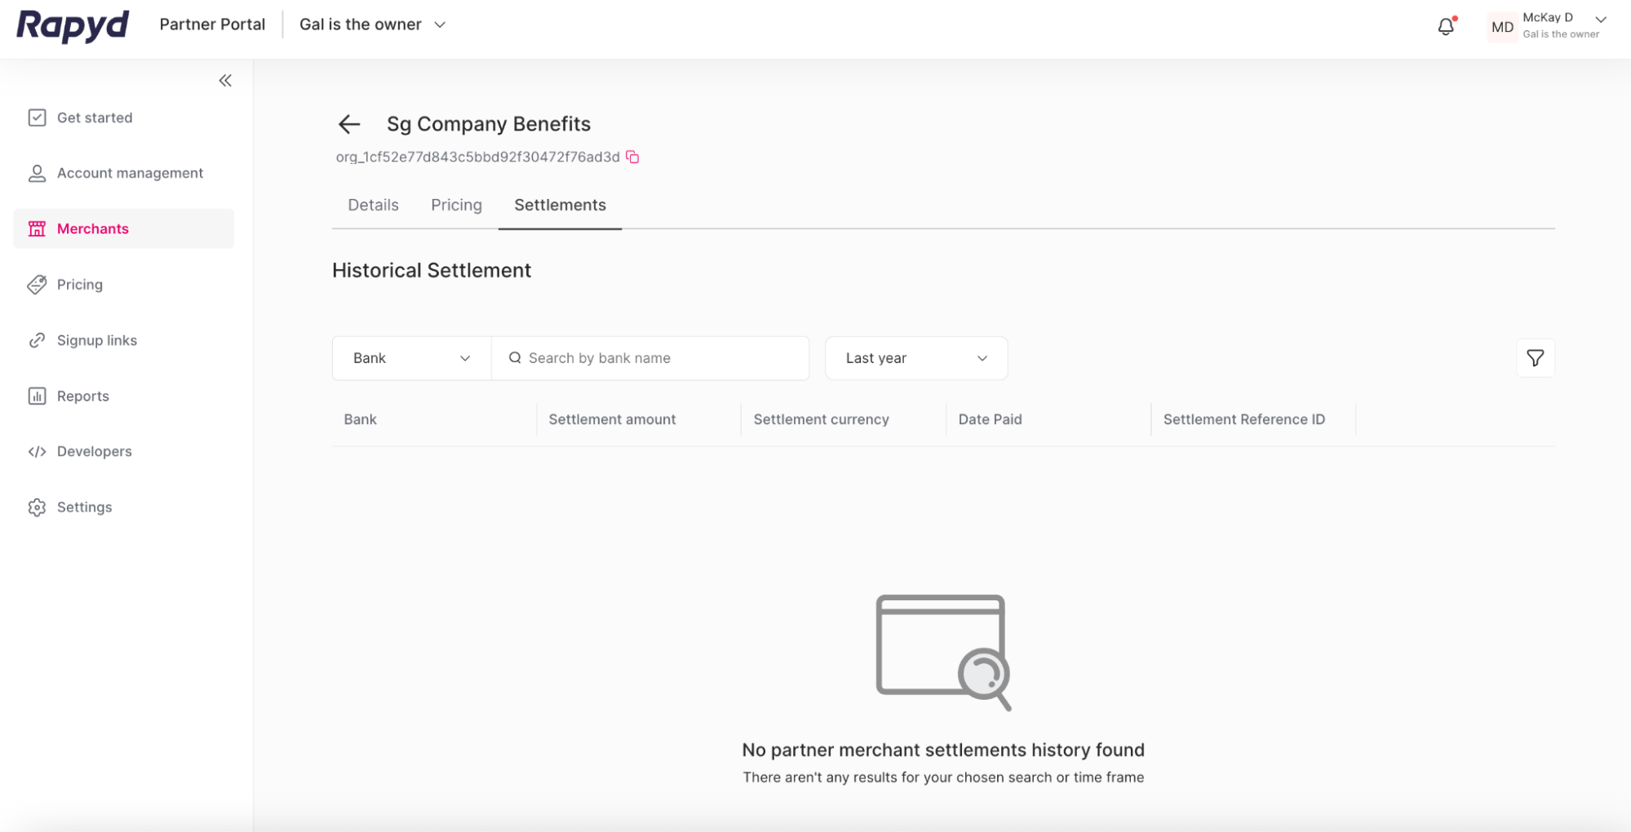Click the Date Paid column header

[x=990, y=419]
